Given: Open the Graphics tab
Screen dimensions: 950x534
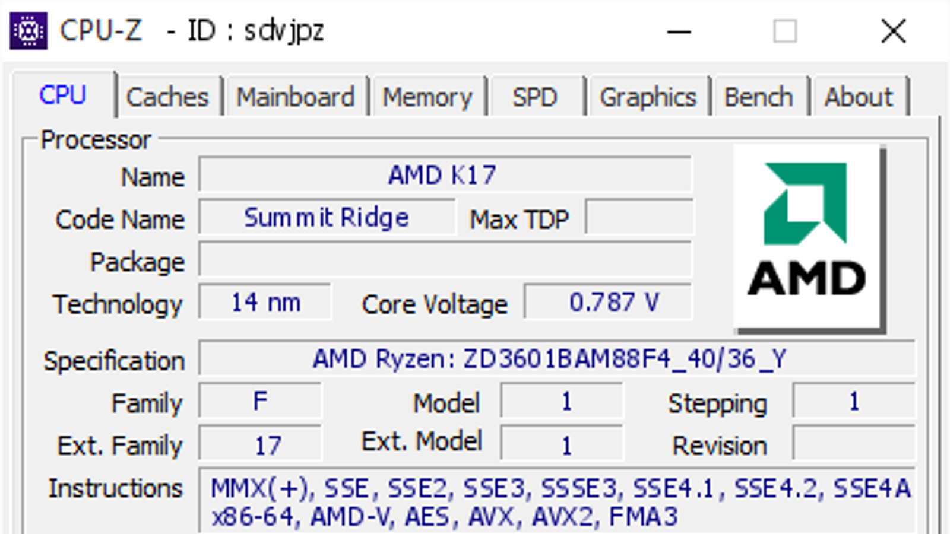Looking at the screenshot, I should click(648, 97).
